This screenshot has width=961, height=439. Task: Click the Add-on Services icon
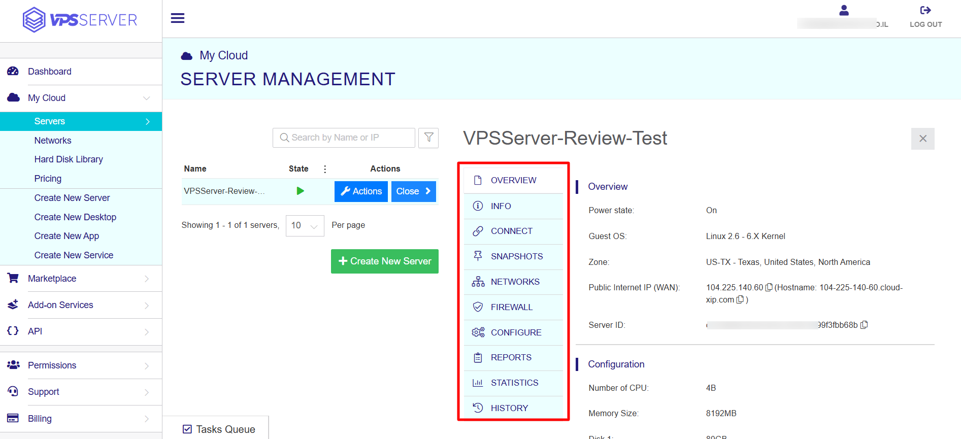tap(13, 305)
